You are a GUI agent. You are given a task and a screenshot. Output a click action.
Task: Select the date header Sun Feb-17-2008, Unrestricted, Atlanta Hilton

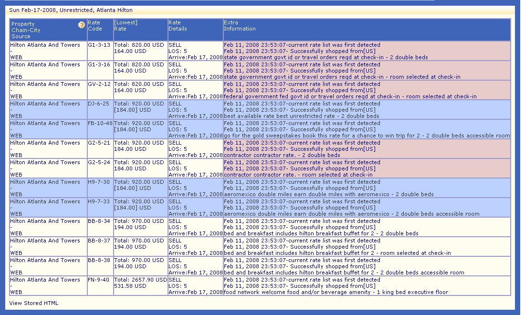click(71, 10)
